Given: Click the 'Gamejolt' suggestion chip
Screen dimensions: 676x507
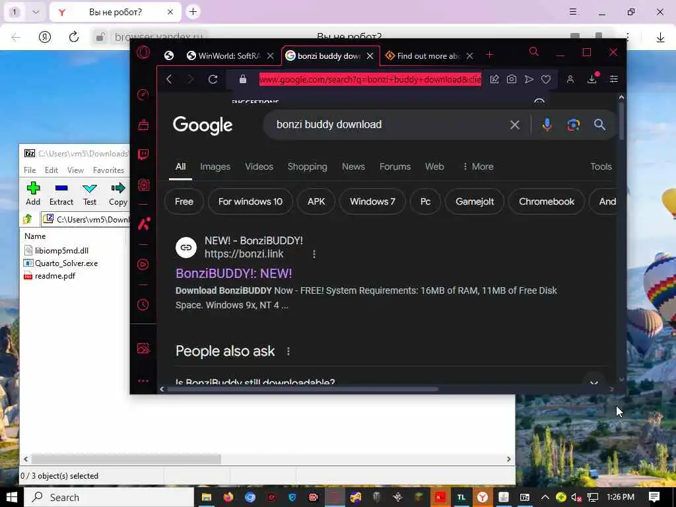Looking at the screenshot, I should [475, 201].
